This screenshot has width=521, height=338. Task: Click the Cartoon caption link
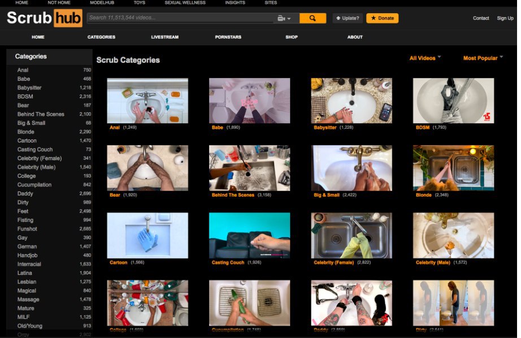coord(119,263)
